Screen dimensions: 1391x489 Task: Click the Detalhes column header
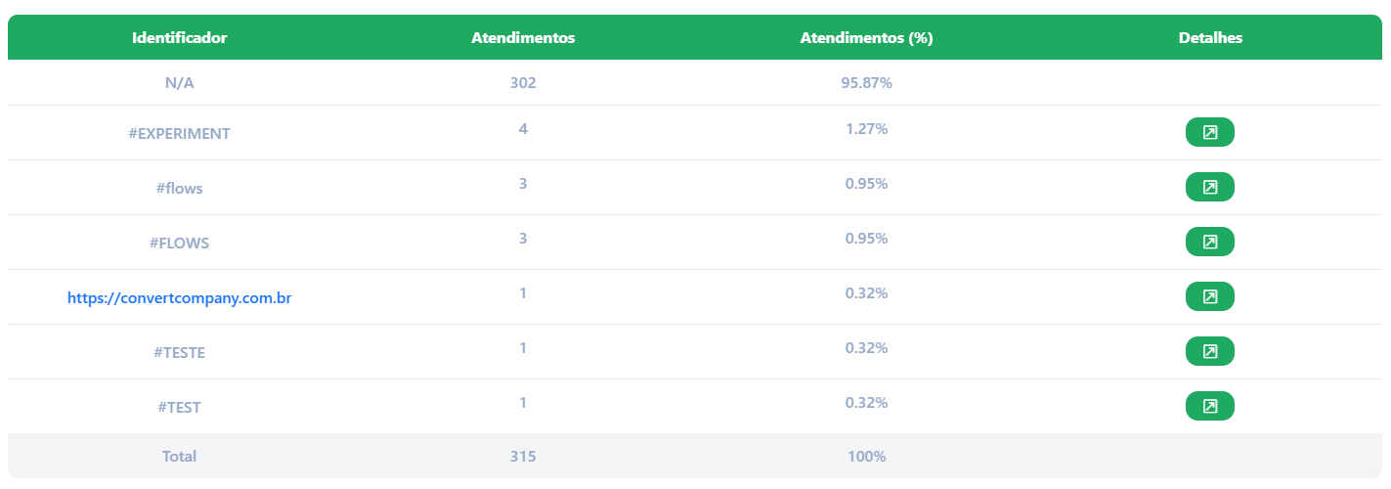1210,38
